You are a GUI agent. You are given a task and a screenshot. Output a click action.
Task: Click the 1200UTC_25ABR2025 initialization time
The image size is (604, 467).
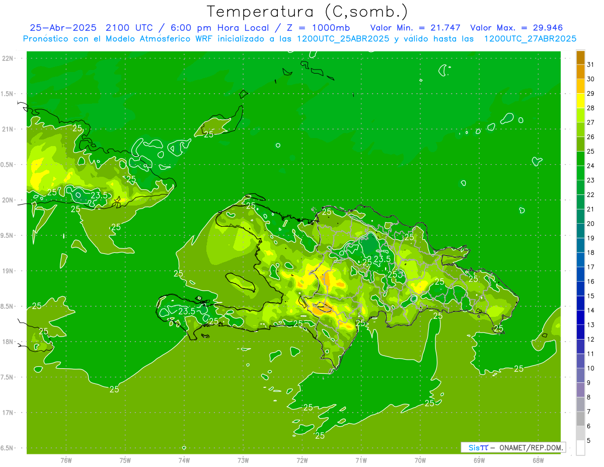point(343,39)
